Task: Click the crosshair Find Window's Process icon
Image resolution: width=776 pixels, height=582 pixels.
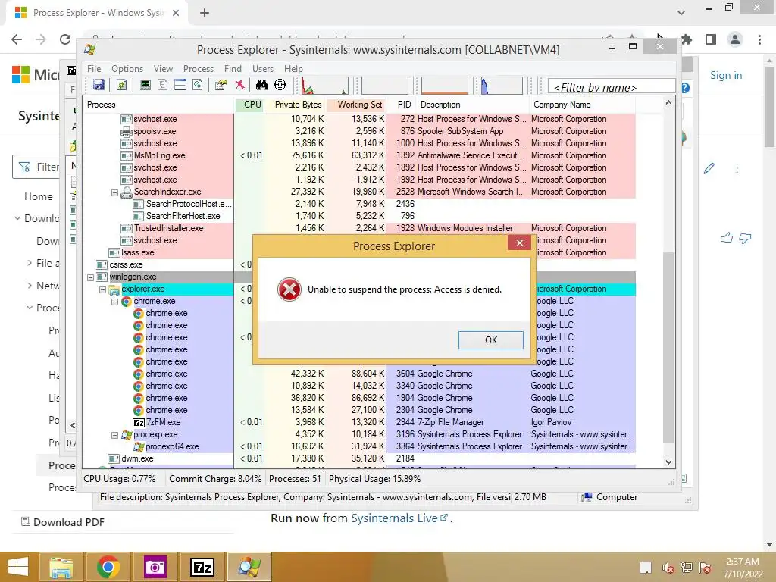Action: (280, 85)
